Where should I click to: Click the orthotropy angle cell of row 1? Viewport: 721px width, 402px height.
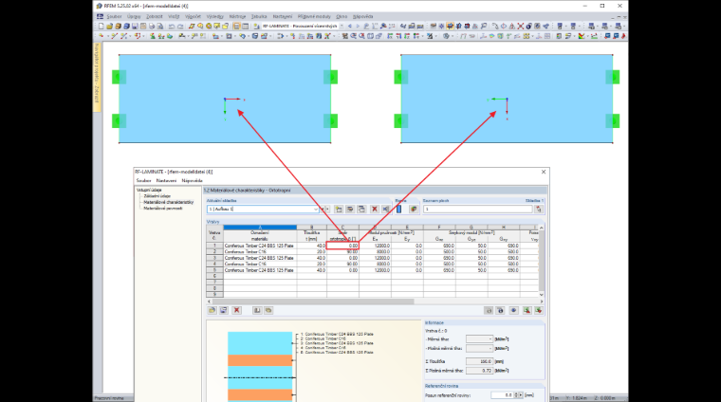[x=342, y=246]
